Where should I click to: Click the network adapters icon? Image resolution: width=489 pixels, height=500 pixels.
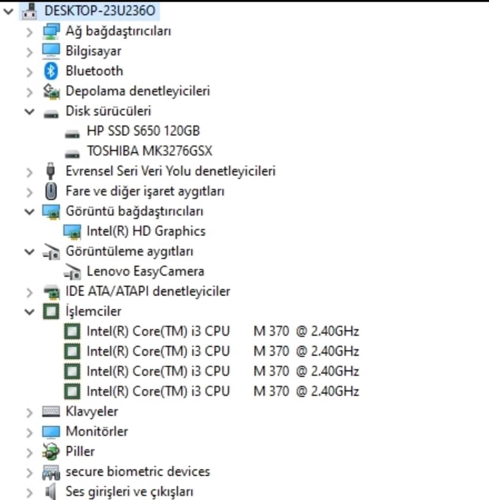pos(51,31)
